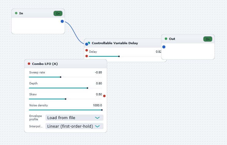
Task: Click the Out node title
Action: pos(172,39)
